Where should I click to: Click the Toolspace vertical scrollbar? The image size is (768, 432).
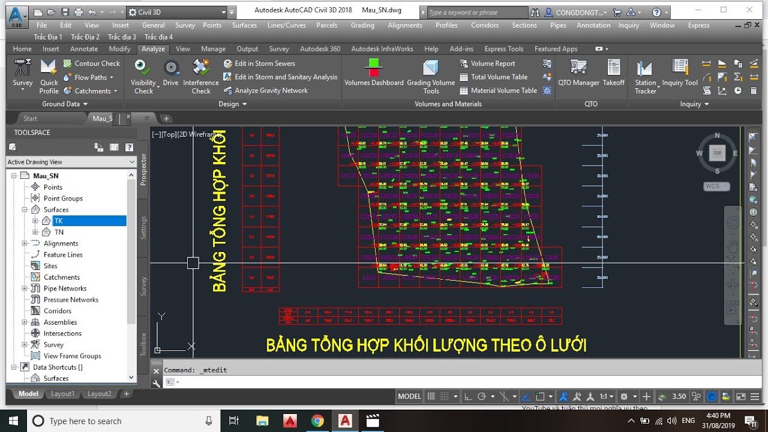pos(132,276)
